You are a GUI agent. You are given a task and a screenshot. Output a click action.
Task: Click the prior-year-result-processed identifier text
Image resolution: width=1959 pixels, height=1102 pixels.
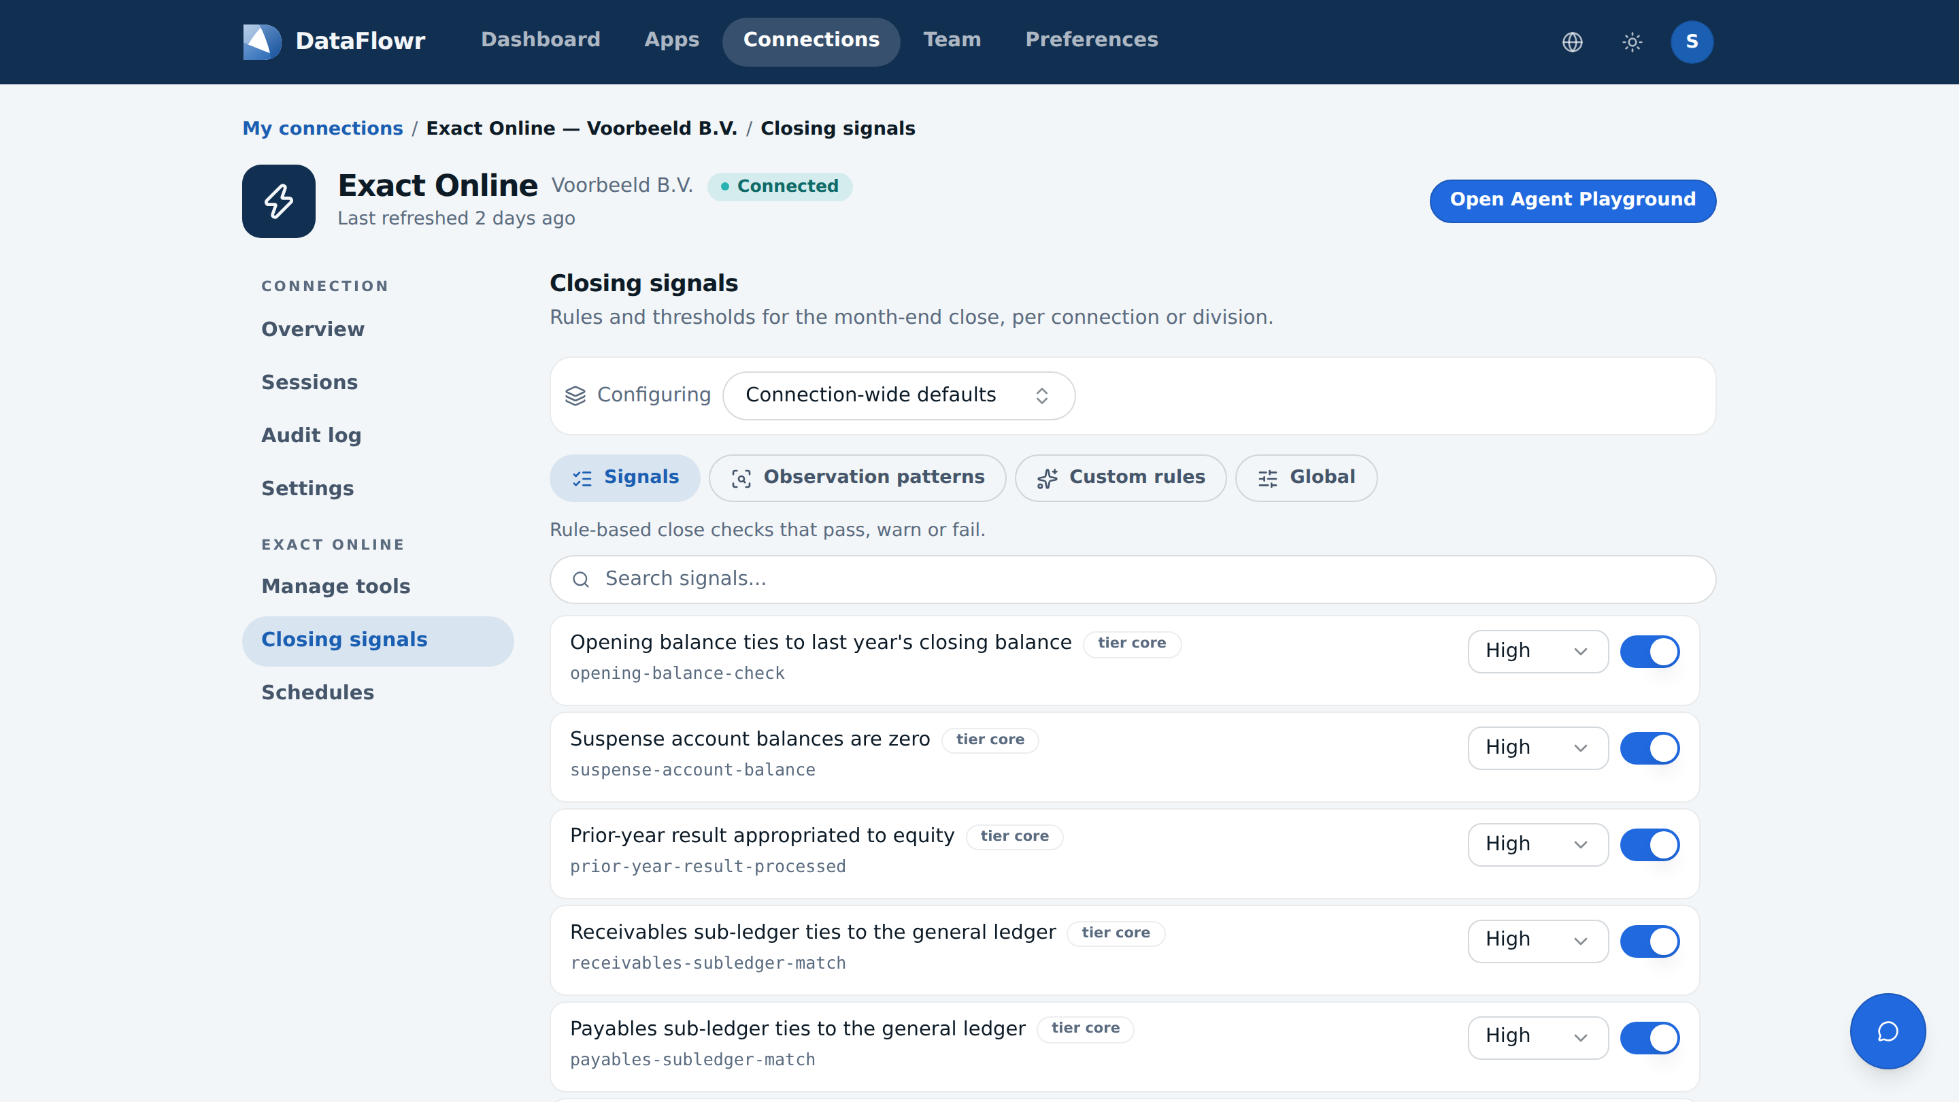coord(707,867)
